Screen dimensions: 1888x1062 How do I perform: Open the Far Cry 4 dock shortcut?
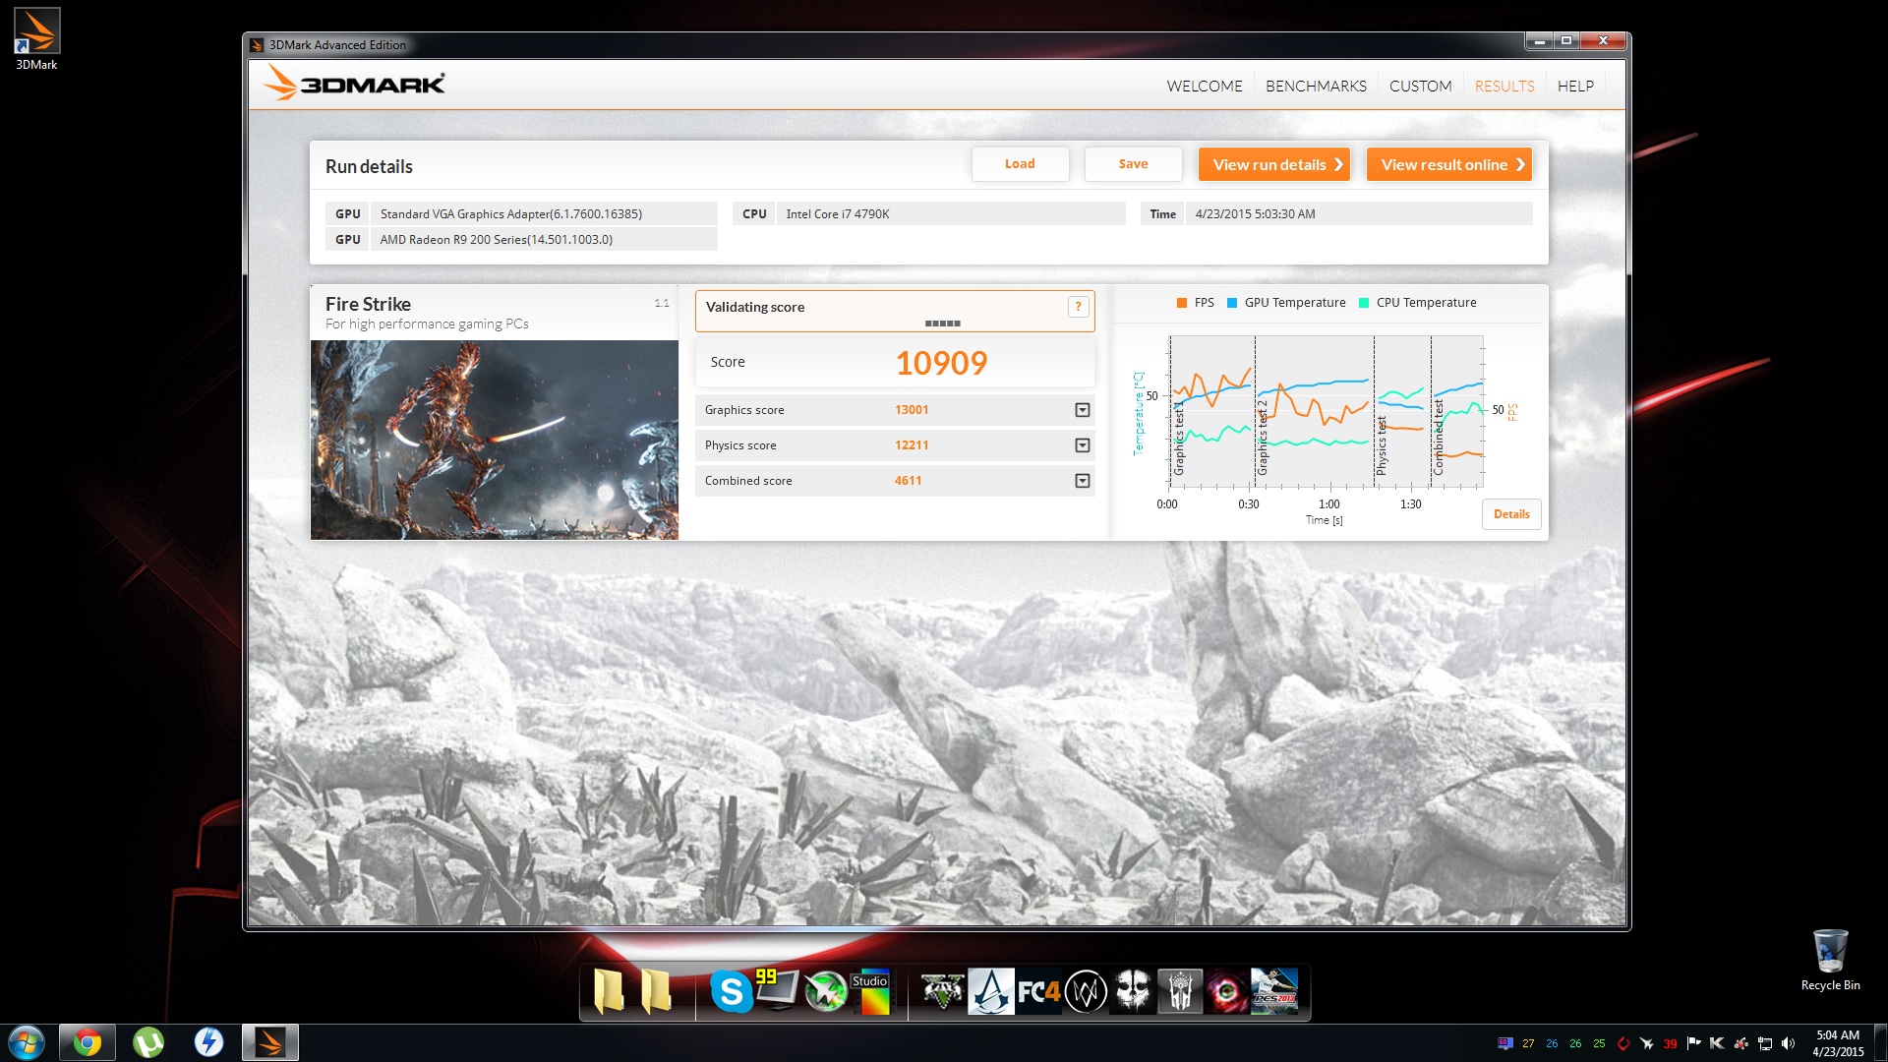[x=1038, y=991]
